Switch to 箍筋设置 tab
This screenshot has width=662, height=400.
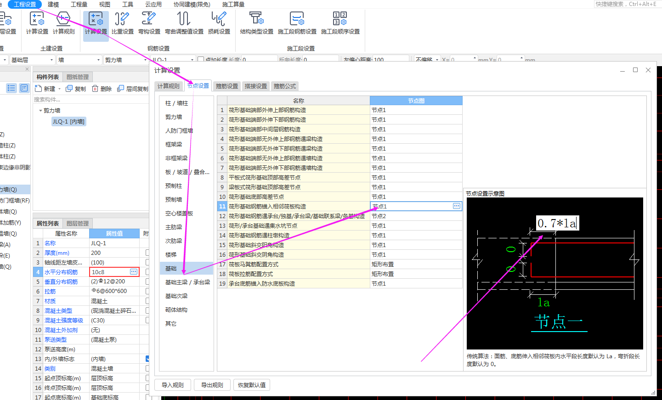tap(227, 86)
